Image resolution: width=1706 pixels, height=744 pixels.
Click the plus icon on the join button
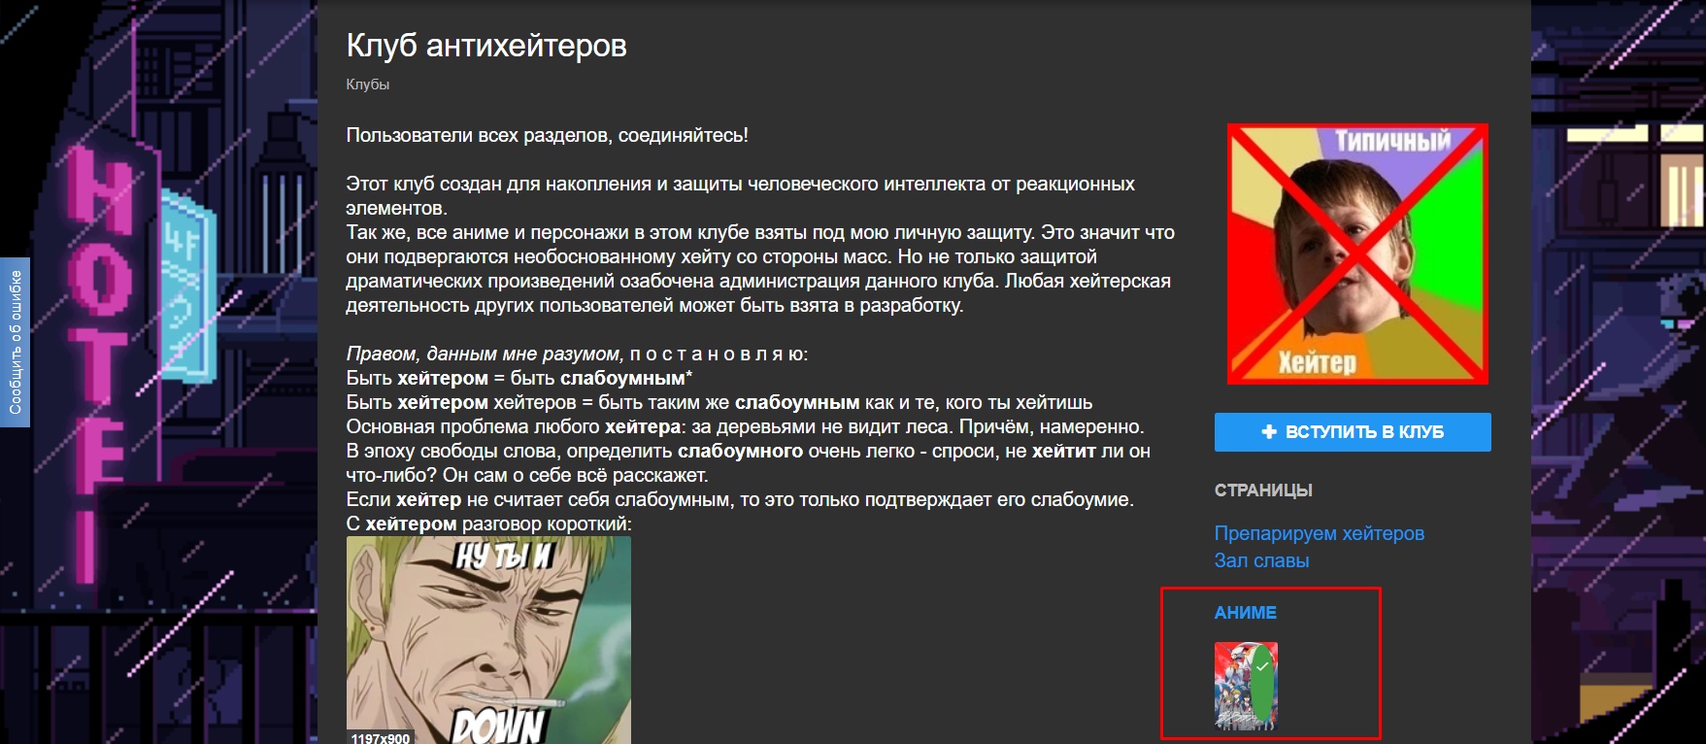(x=1268, y=432)
